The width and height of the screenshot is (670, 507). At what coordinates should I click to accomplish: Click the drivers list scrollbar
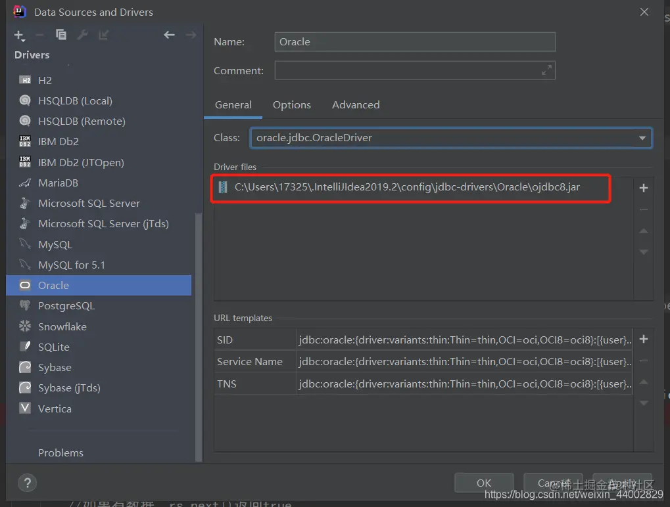pyautogui.click(x=198, y=337)
